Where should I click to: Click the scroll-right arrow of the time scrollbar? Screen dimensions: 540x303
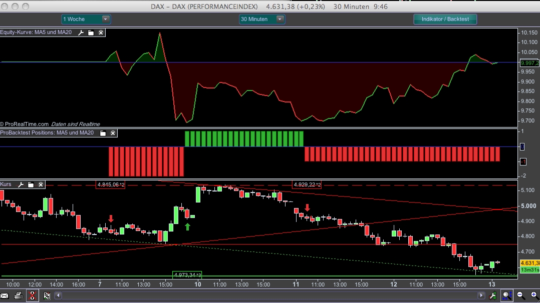tap(481, 295)
